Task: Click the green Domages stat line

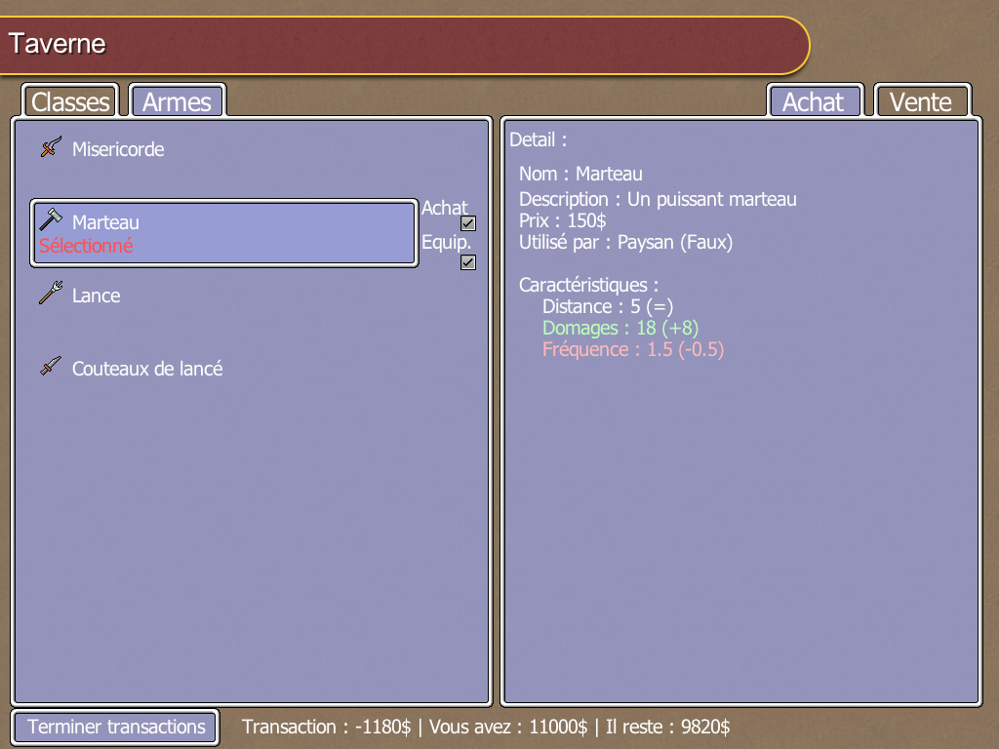Action: tap(620, 328)
